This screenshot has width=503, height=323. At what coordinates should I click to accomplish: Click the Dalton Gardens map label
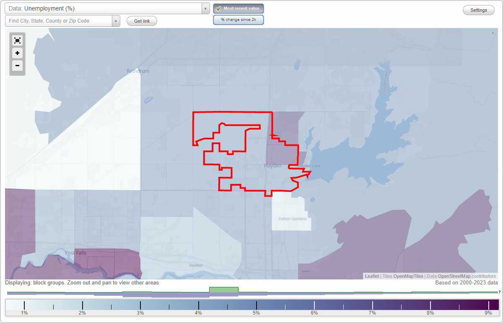293,219
